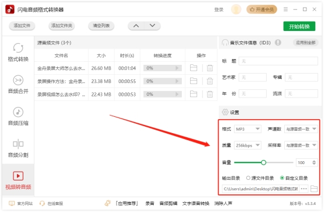Screen dimensions: 324x212
Task: Select file row 录屏操作方法: 金舟录..
Action: (x=126, y=81)
